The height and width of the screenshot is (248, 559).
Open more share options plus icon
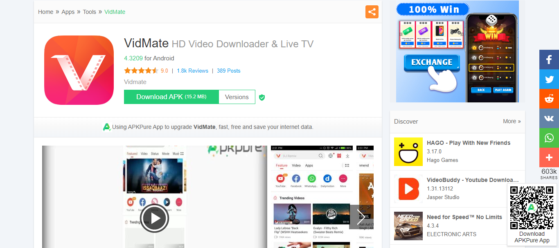pos(549,157)
